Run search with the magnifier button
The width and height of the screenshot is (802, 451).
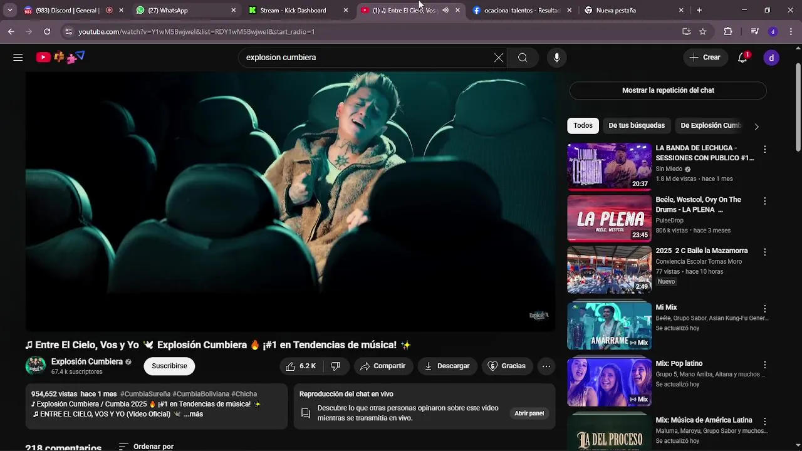click(x=523, y=58)
